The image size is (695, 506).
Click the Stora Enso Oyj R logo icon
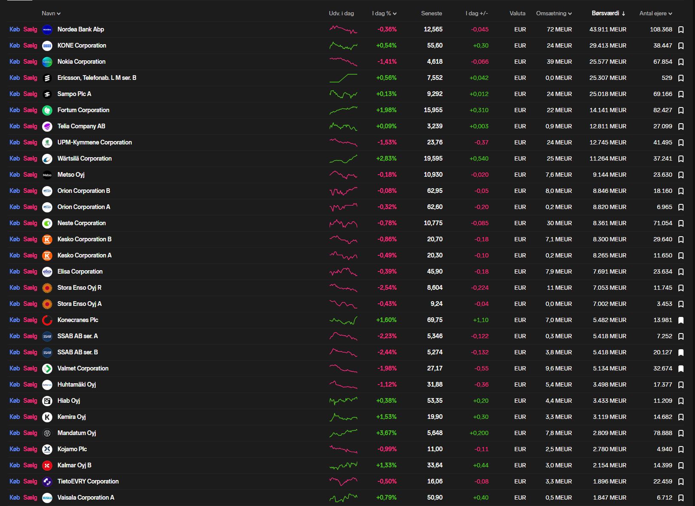tap(47, 288)
